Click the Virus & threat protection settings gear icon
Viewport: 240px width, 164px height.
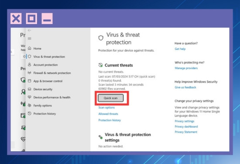pos(100,137)
